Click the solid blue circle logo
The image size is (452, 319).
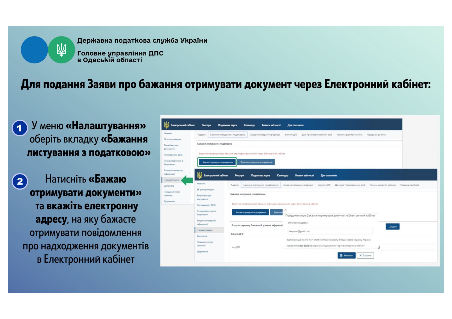(x=34, y=50)
